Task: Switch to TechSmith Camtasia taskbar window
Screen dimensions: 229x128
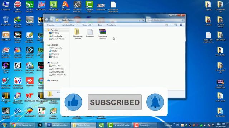Action: click(x=119, y=125)
